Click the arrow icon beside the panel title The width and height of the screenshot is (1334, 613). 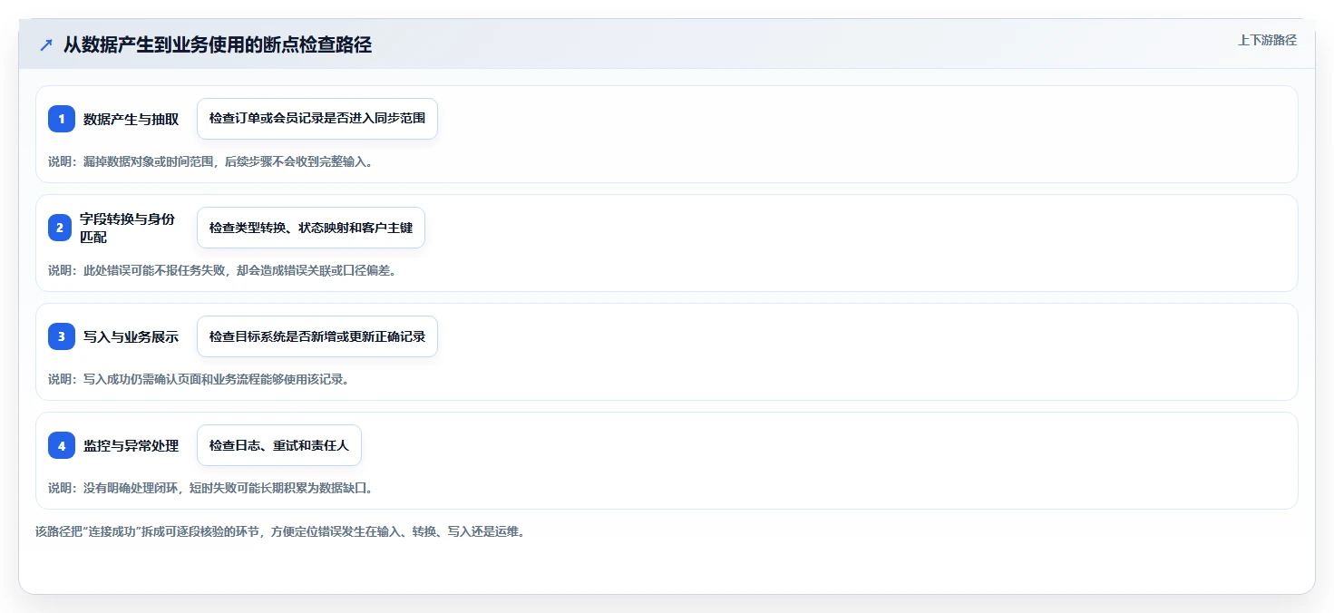[x=46, y=45]
